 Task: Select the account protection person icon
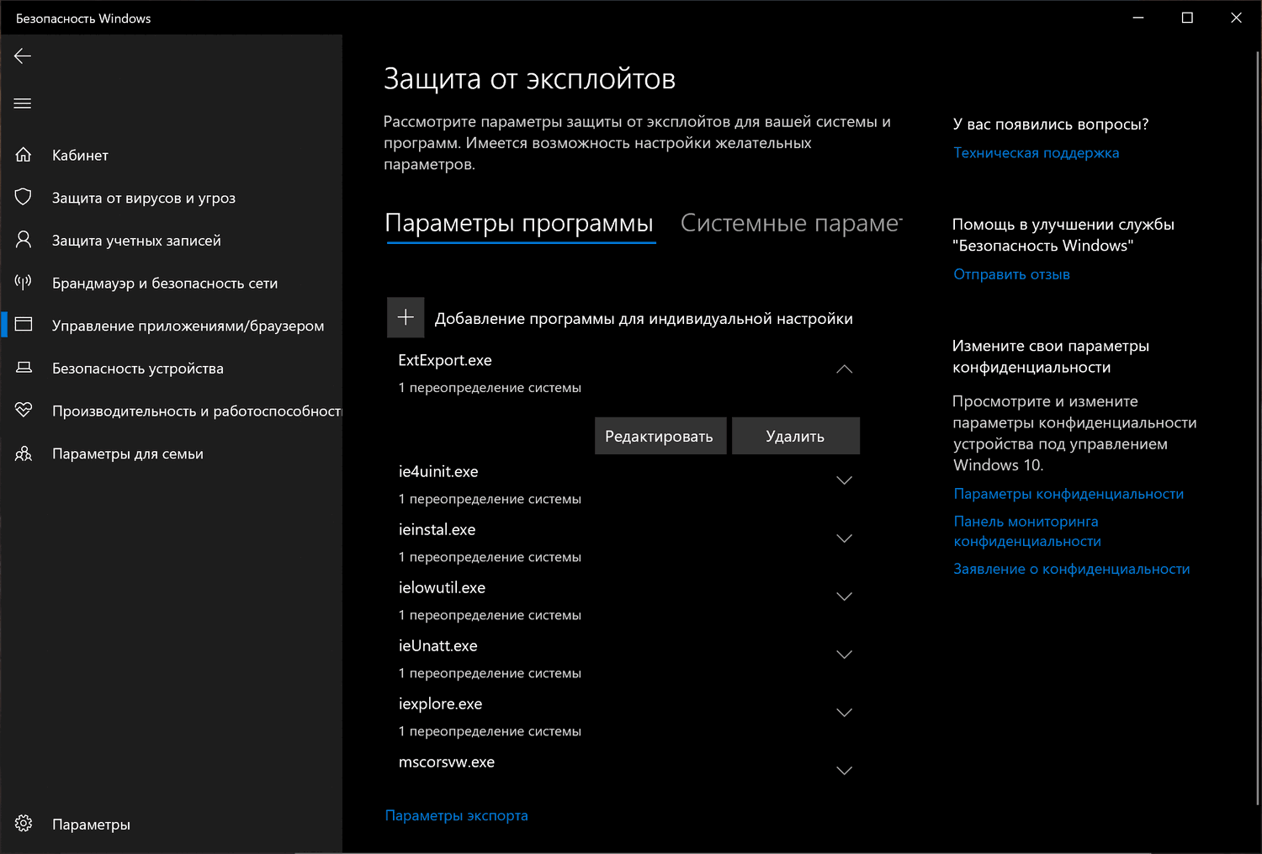click(x=24, y=240)
